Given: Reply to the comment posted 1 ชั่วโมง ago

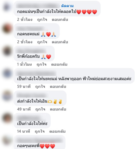Looking at the screenshot, I should coord(59,64).
